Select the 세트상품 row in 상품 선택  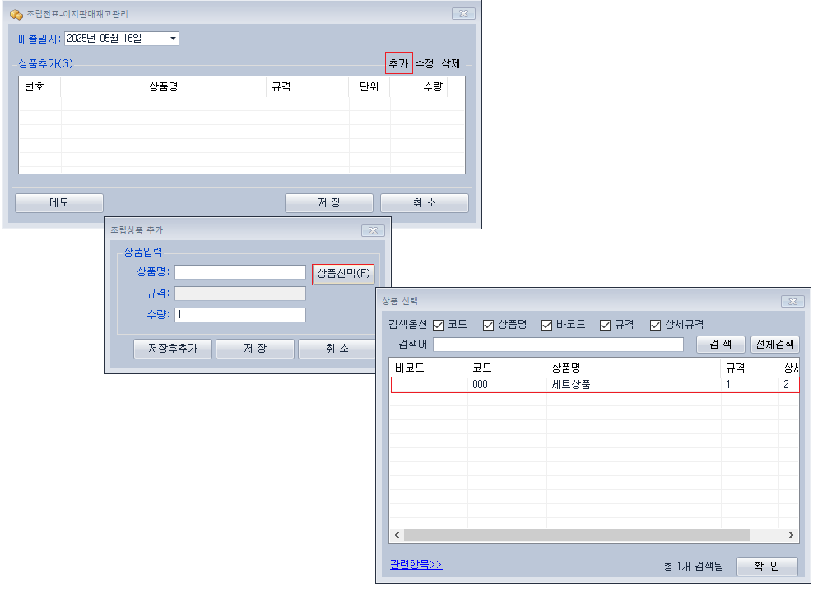[595, 385]
